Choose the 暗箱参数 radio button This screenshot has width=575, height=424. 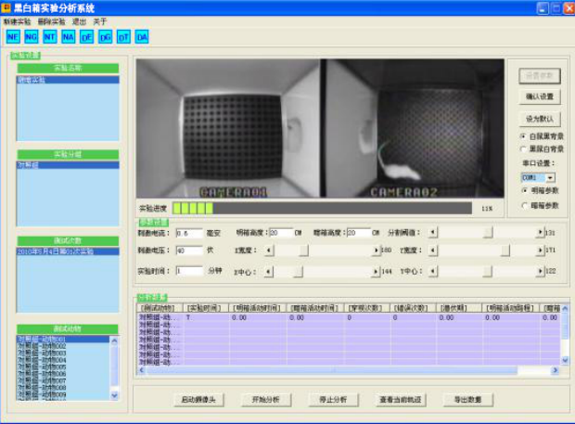click(524, 205)
